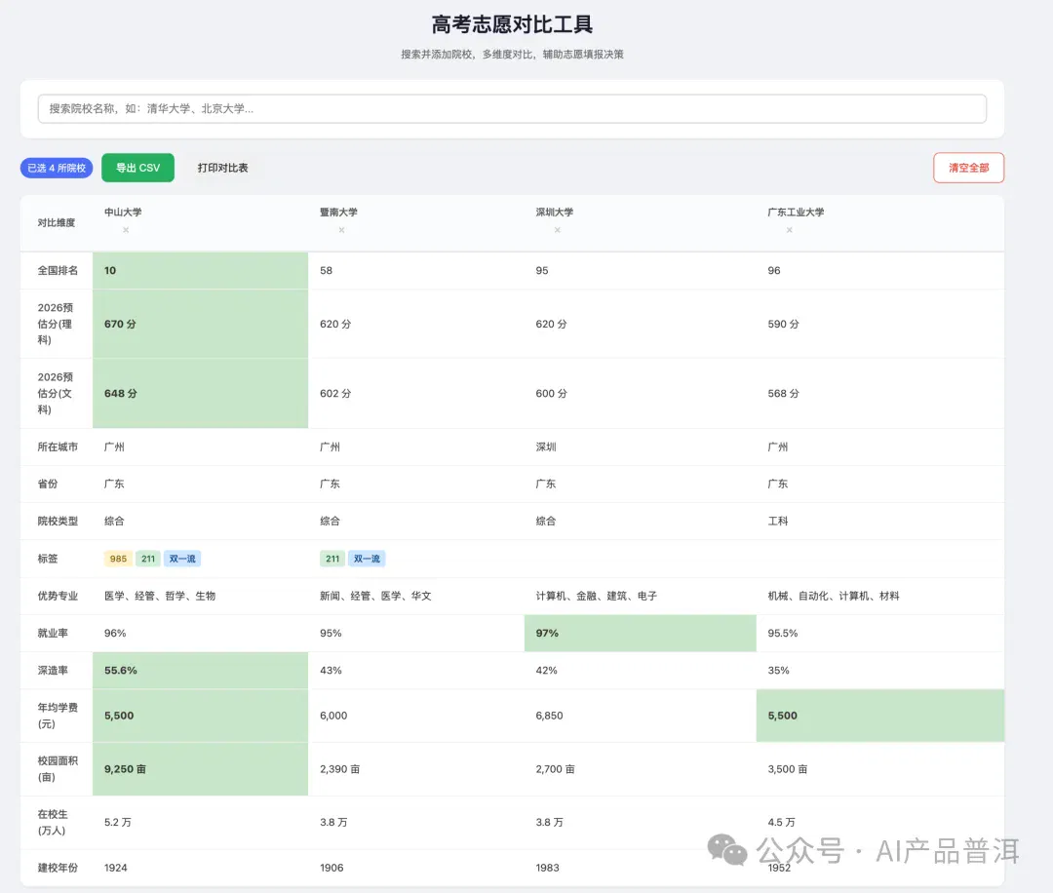Click the 35% 深造率 cell

coord(879,671)
